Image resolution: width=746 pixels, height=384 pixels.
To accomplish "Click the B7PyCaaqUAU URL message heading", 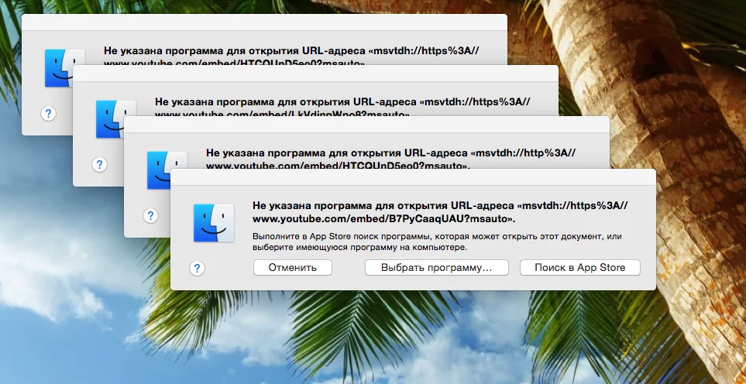I will tap(440, 212).
